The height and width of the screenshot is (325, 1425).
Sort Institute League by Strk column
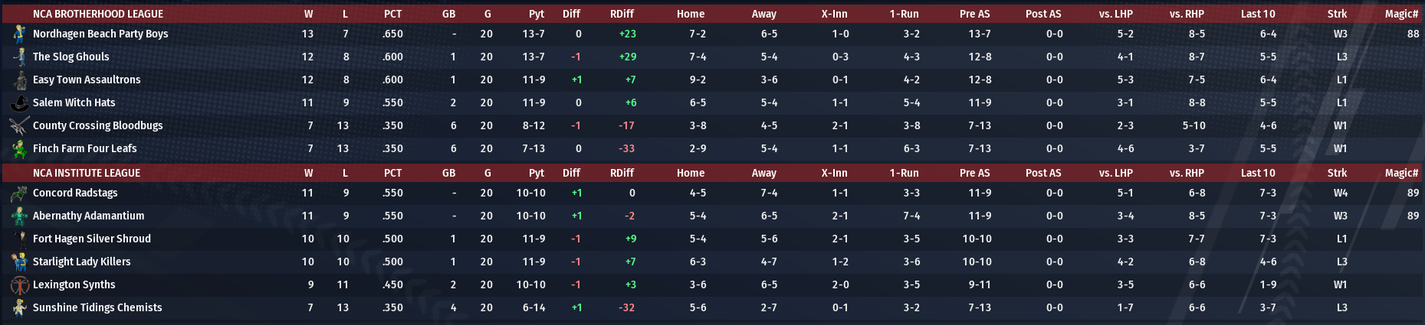1337,173
